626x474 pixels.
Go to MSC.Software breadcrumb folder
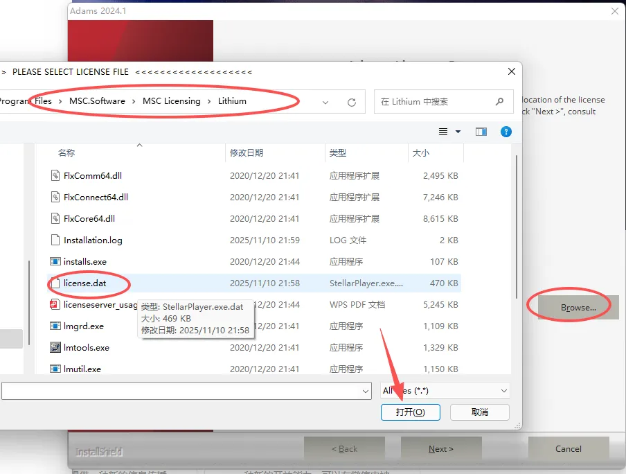click(x=97, y=101)
